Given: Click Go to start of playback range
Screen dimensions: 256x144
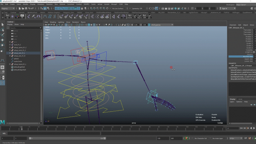Looking at the screenshot, I should coord(241,128).
